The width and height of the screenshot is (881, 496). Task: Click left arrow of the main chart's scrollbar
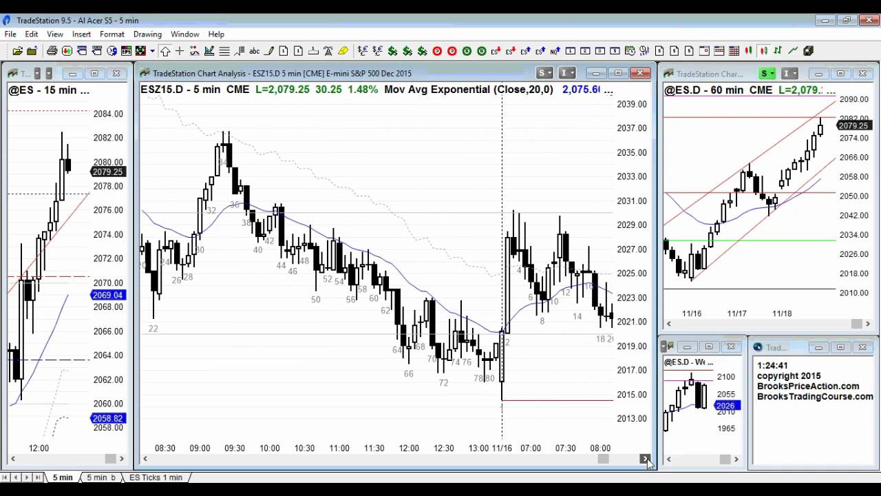pyautogui.click(x=145, y=459)
